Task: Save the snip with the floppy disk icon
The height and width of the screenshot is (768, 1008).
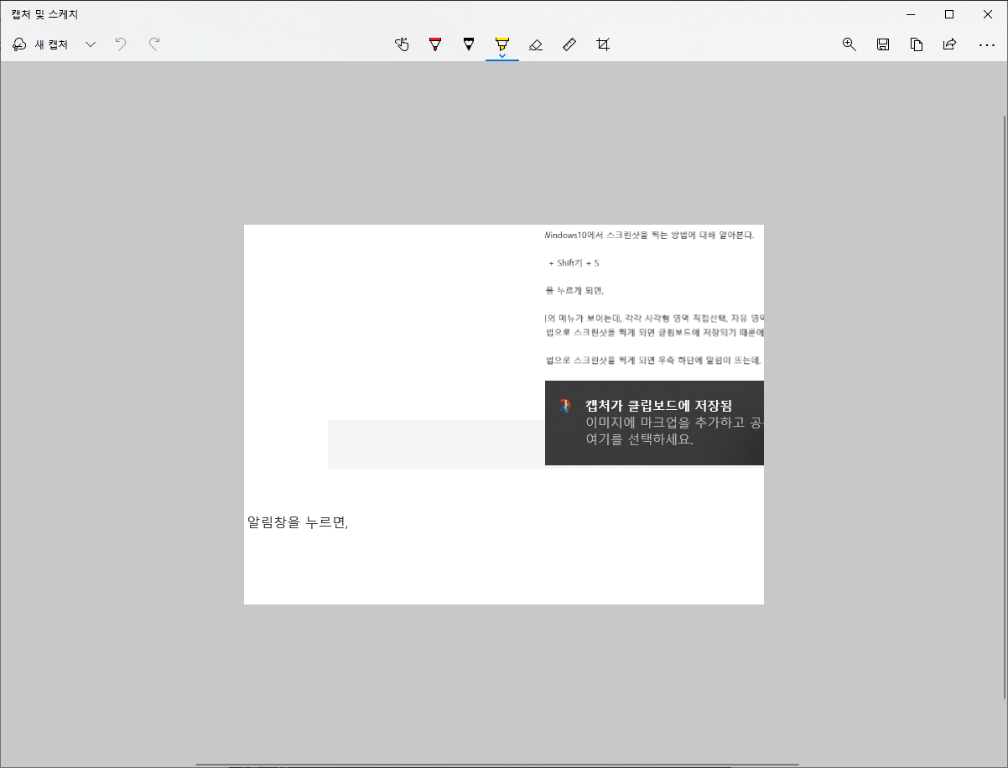Action: point(883,44)
